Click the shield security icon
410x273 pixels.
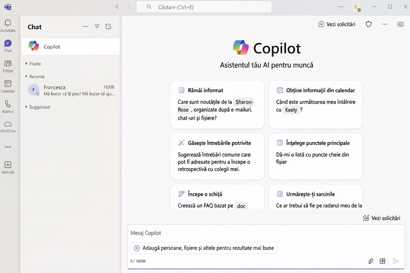click(x=368, y=24)
